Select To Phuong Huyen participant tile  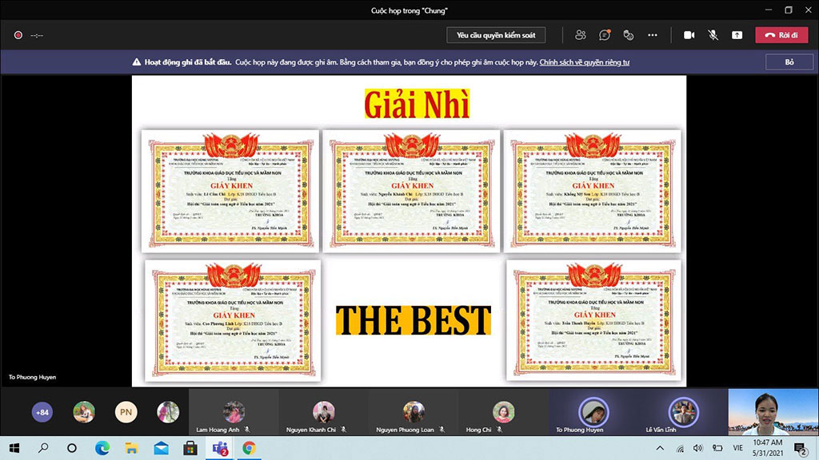593,412
